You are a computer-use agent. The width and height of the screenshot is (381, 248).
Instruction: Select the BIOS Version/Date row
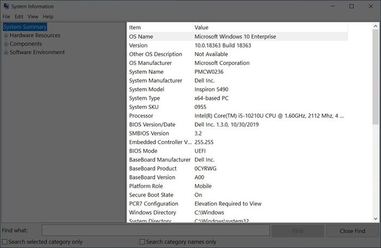[237, 124]
